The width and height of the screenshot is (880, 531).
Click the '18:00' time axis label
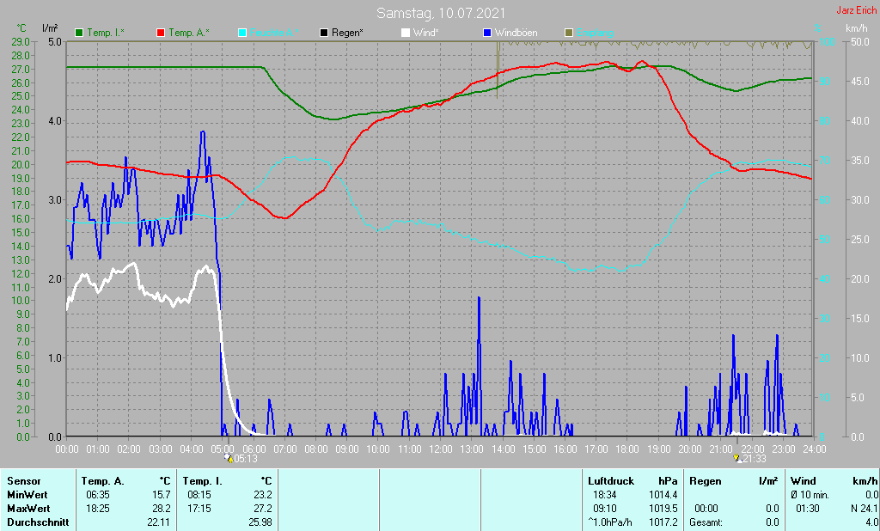627,449
